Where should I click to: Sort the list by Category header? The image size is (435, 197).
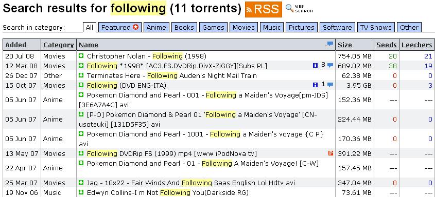(x=59, y=45)
